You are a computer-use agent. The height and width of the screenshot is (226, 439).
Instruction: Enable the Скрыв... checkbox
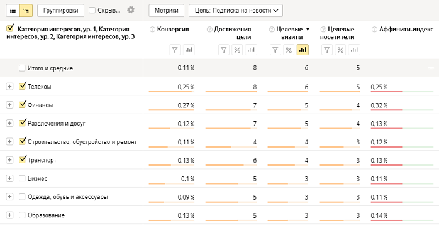point(92,11)
